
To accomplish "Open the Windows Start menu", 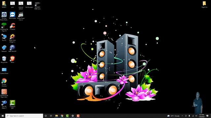I will (x=3, y=116).
